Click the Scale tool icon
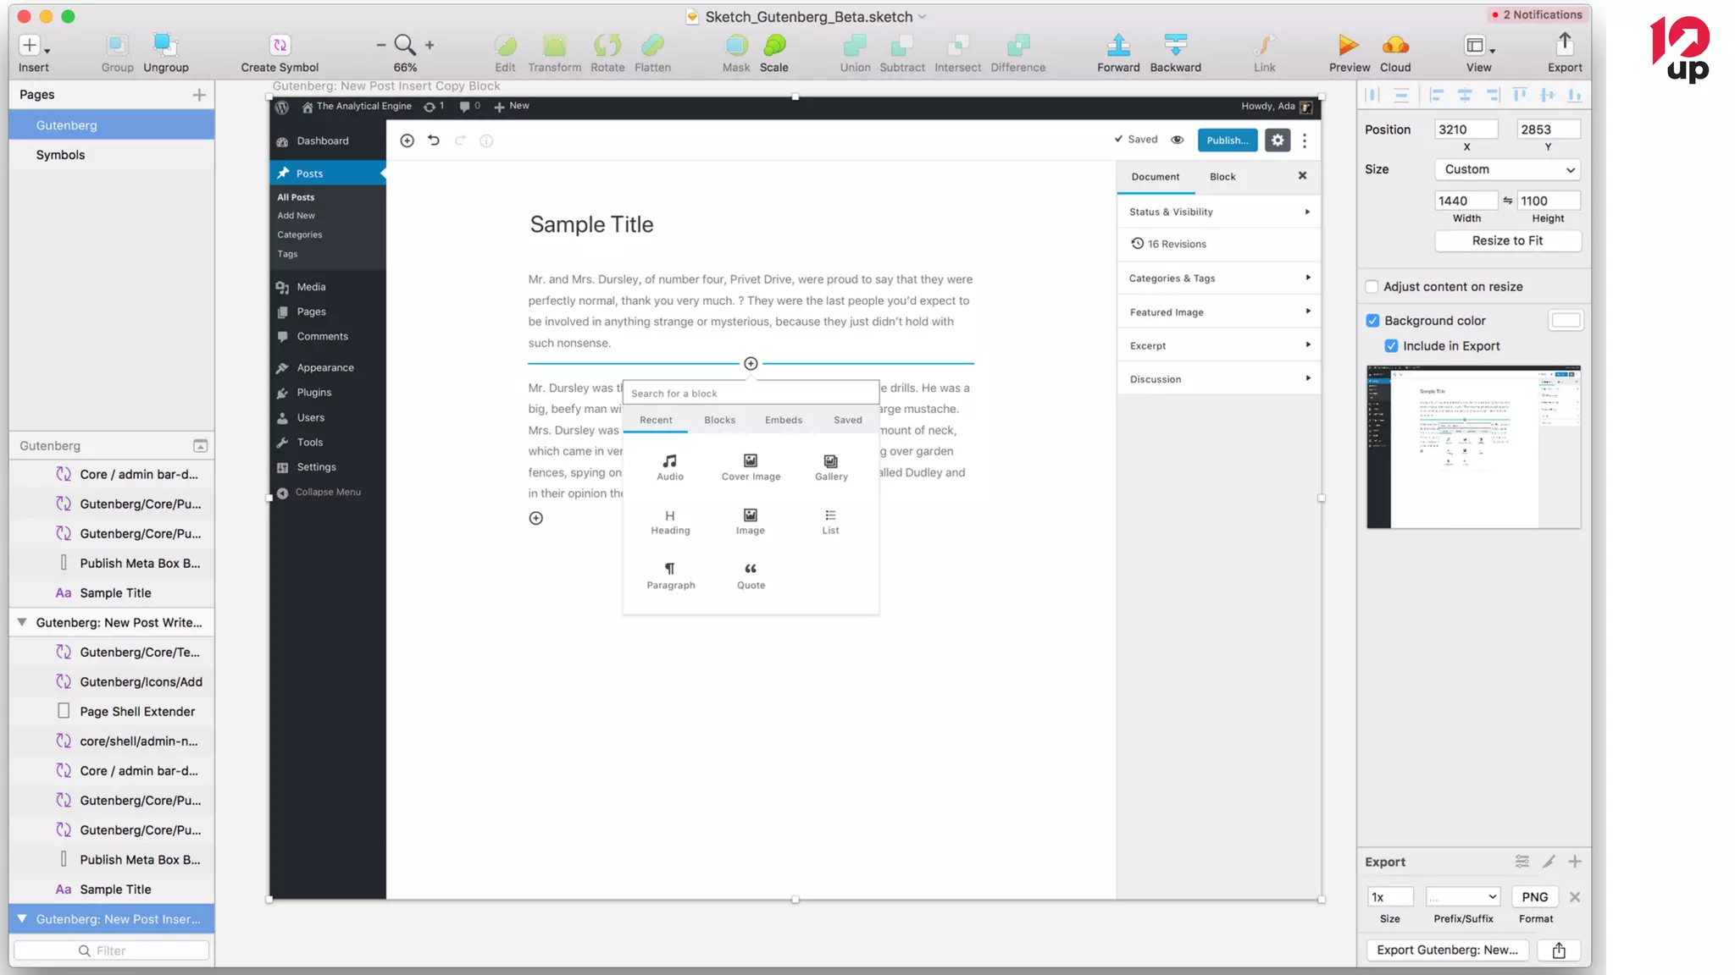 (x=773, y=45)
